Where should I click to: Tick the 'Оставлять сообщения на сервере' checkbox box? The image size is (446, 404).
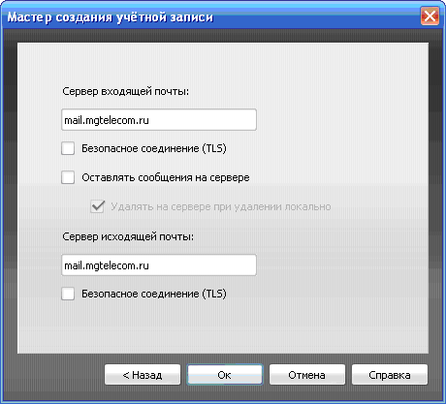(68, 177)
